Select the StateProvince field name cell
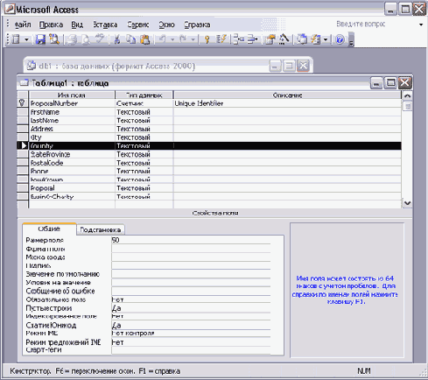 pos(72,154)
